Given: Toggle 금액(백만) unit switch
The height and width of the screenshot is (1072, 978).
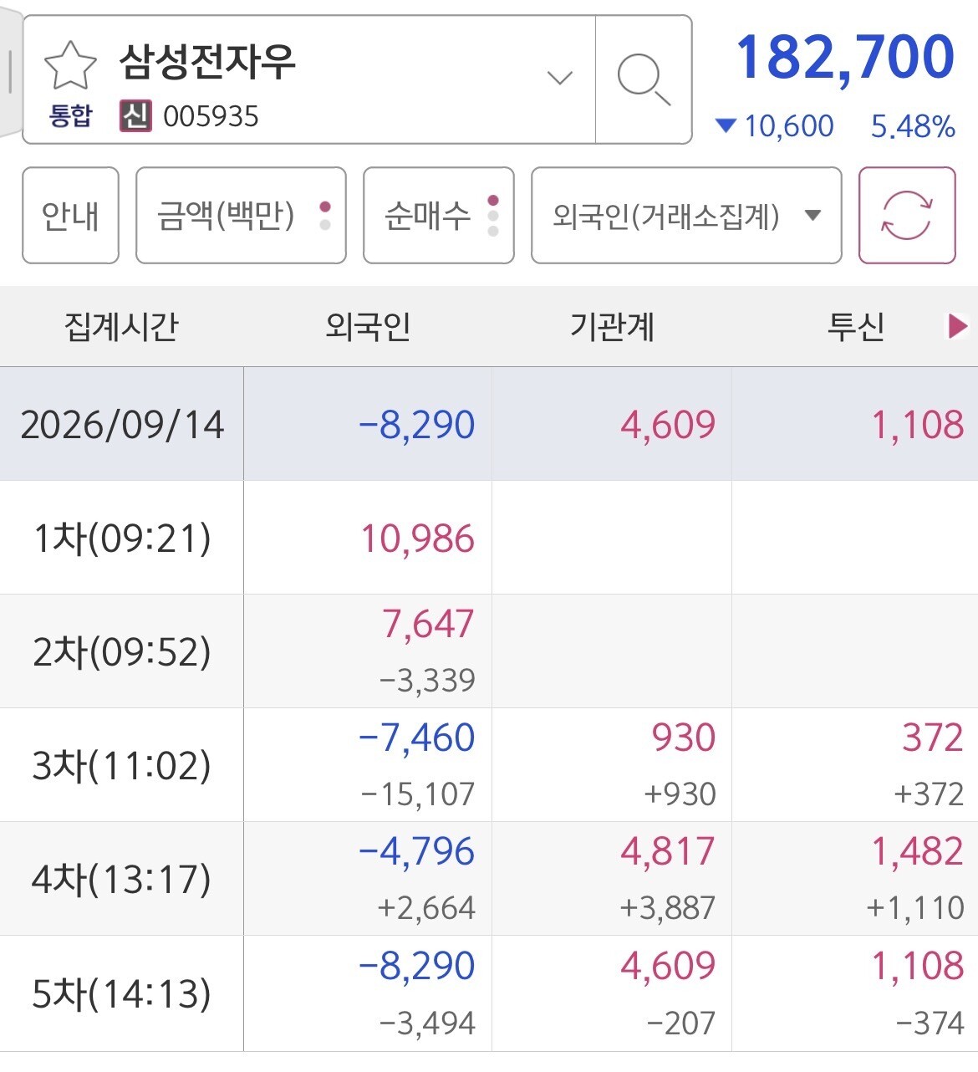Looking at the screenshot, I should point(241,215).
